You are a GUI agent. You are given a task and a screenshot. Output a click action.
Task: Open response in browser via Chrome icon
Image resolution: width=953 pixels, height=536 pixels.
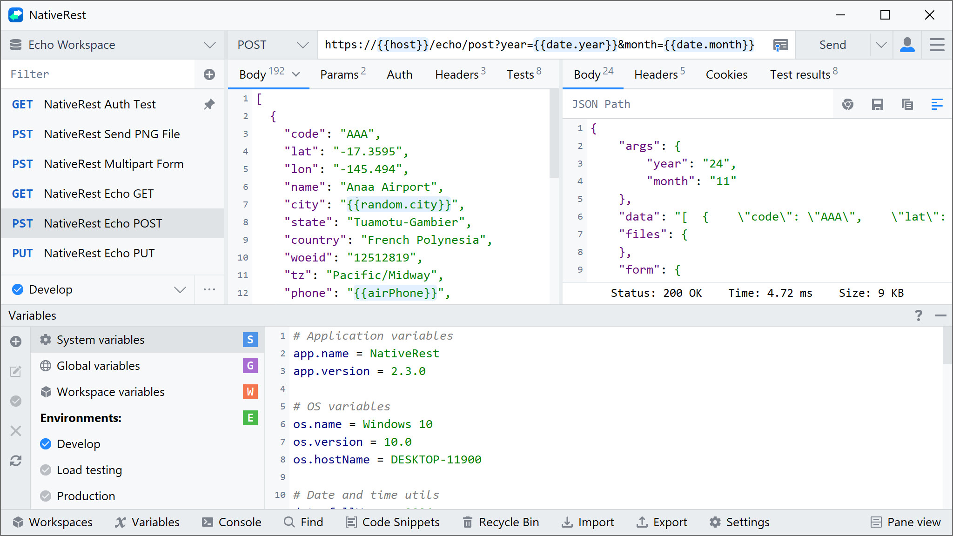coord(847,104)
